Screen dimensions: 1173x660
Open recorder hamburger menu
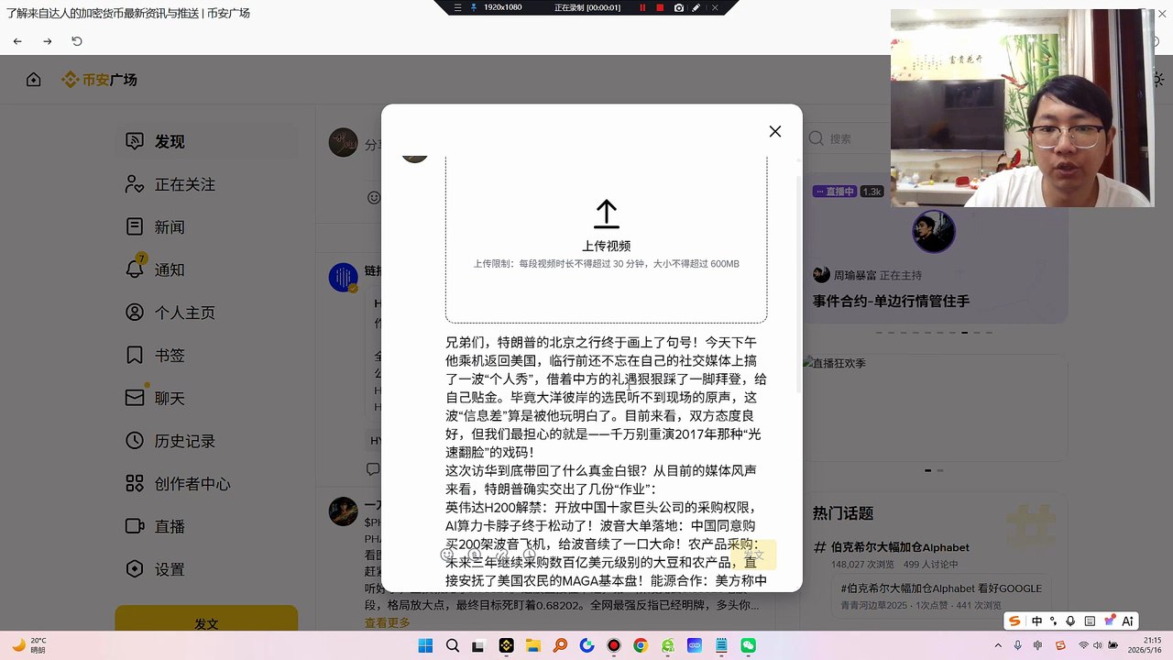pyautogui.click(x=458, y=7)
